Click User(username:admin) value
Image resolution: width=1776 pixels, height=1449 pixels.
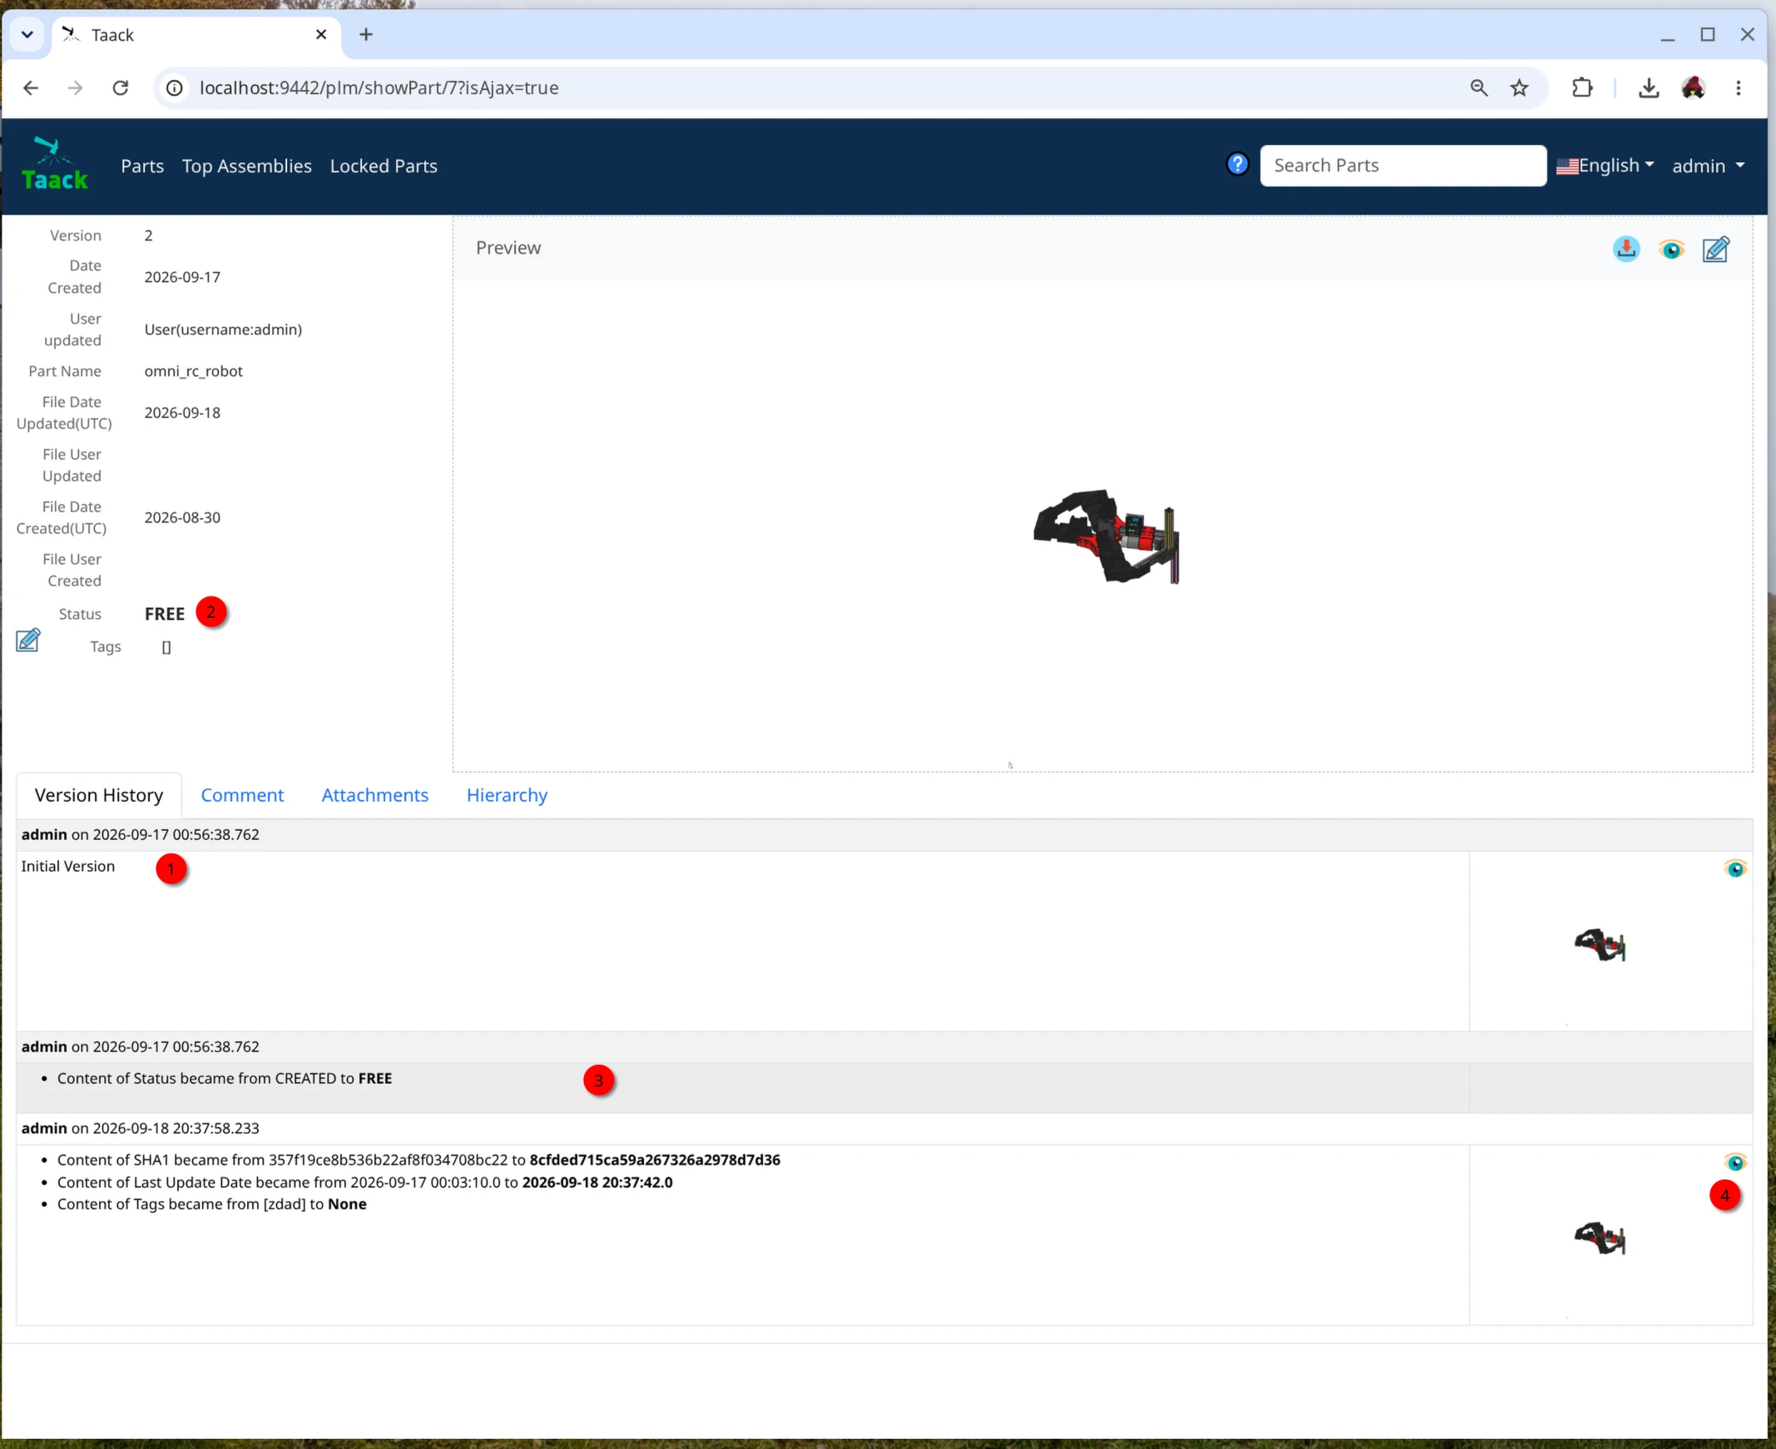click(223, 329)
